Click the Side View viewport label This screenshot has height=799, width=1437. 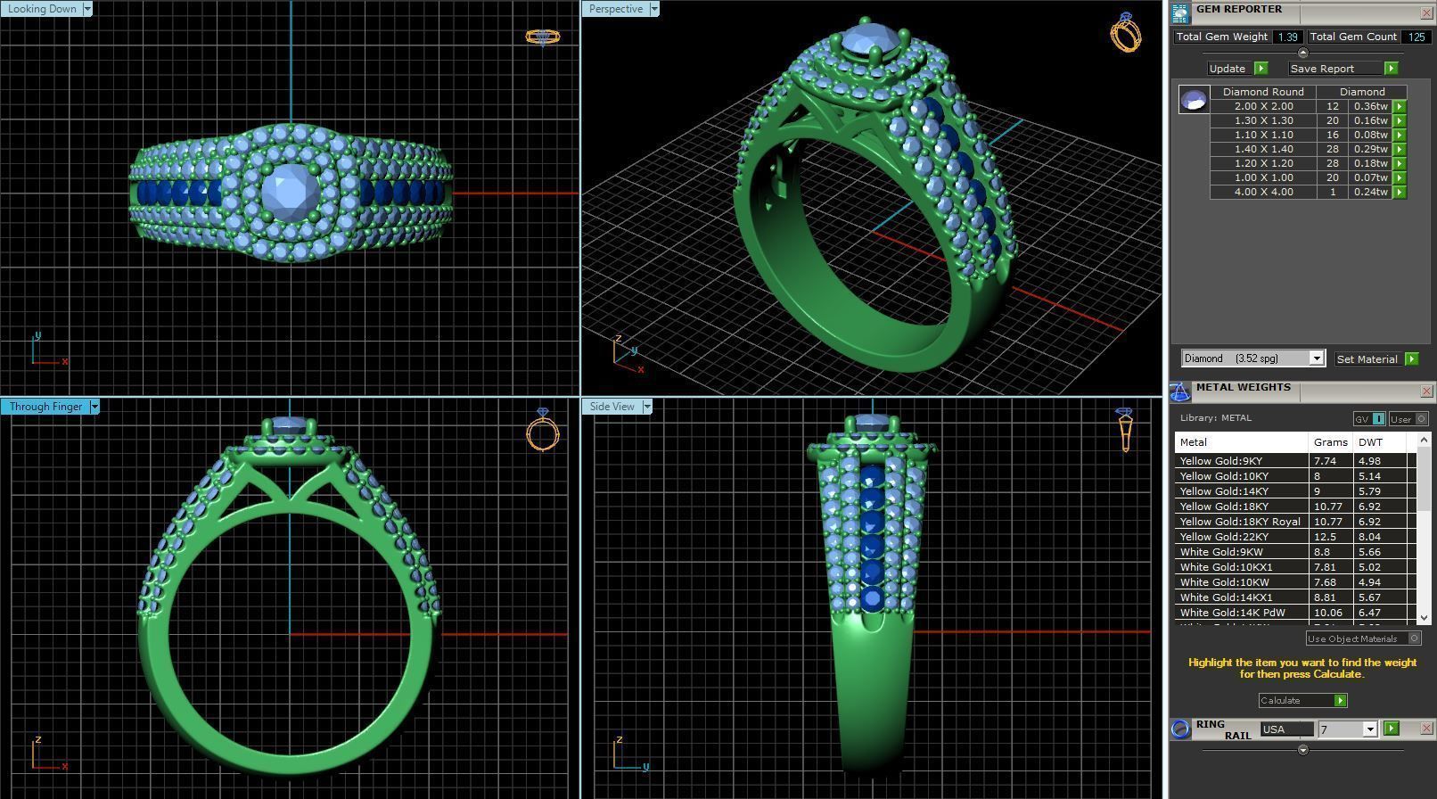pyautogui.click(x=612, y=407)
